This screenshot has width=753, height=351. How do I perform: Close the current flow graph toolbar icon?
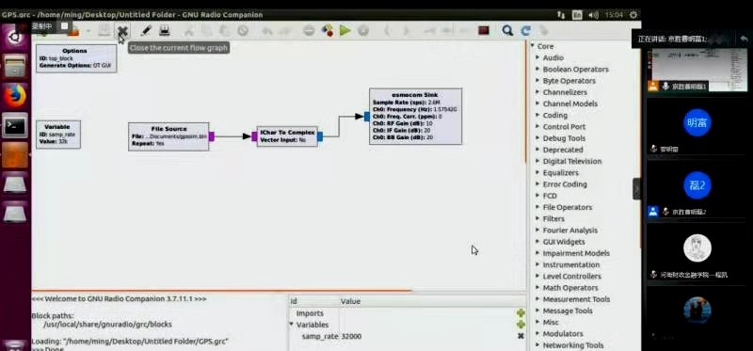122,31
